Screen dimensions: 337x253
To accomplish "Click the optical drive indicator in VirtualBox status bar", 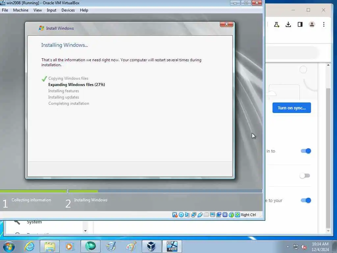I will point(181,215).
